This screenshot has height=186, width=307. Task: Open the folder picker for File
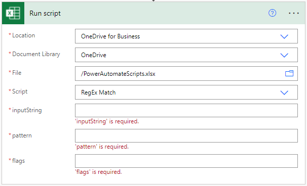coord(289,73)
